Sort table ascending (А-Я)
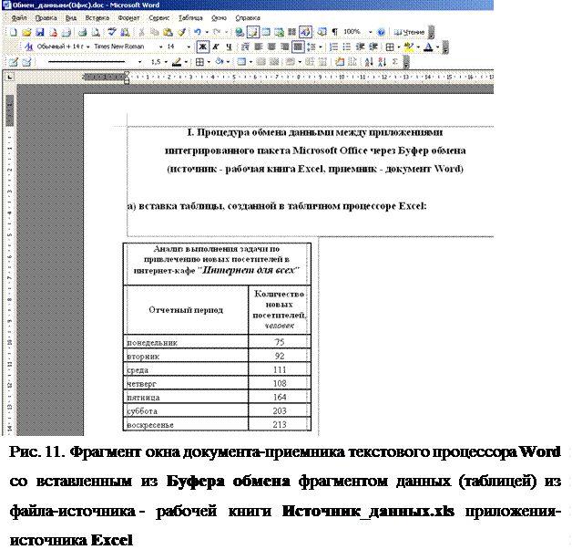The height and width of the screenshot is (560, 572). pos(369,61)
